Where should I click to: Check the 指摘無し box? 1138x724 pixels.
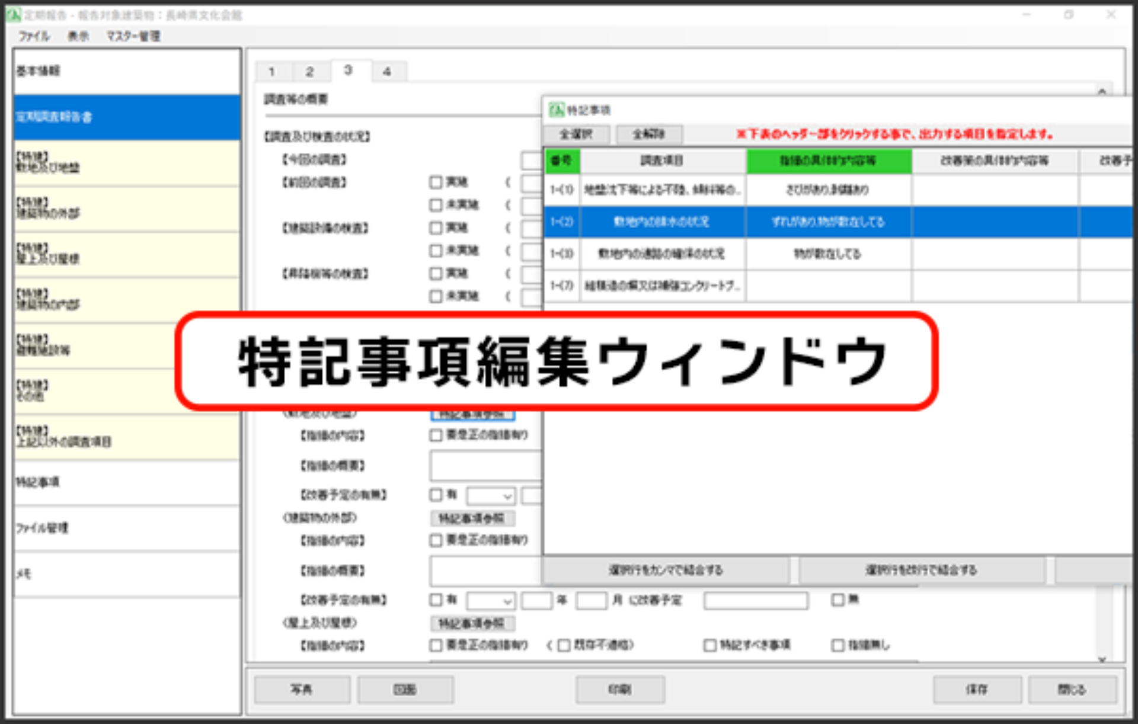837,645
